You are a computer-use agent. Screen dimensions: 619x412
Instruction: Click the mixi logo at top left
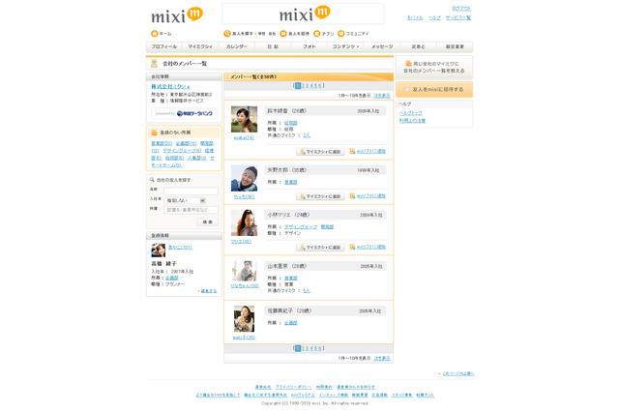click(x=177, y=15)
